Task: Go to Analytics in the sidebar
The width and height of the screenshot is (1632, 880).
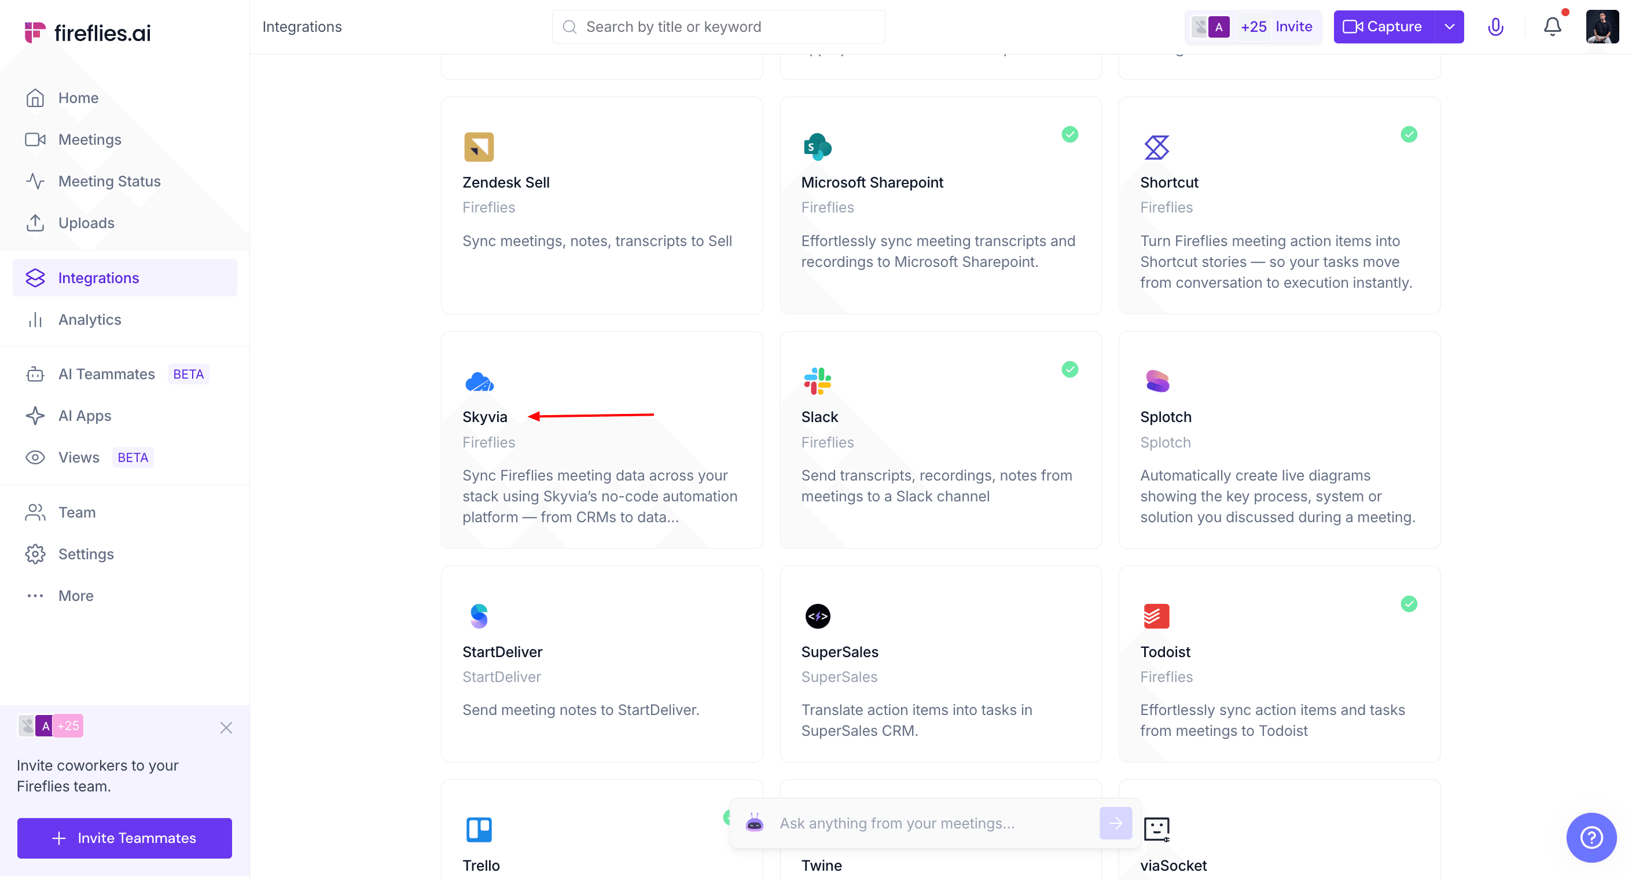Action: pyautogui.click(x=89, y=320)
